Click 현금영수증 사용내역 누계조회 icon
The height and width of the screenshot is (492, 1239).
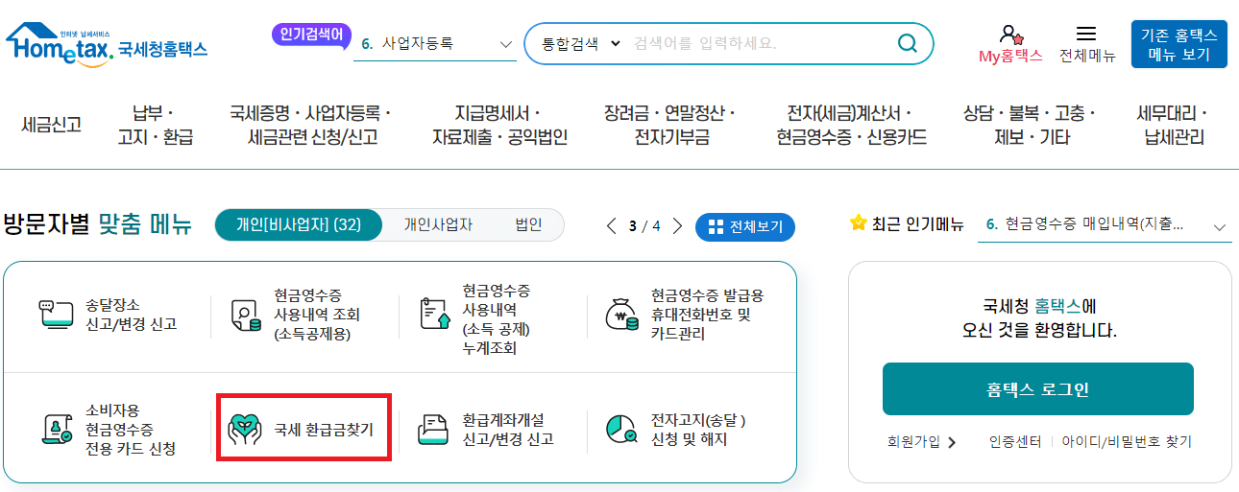point(435,315)
